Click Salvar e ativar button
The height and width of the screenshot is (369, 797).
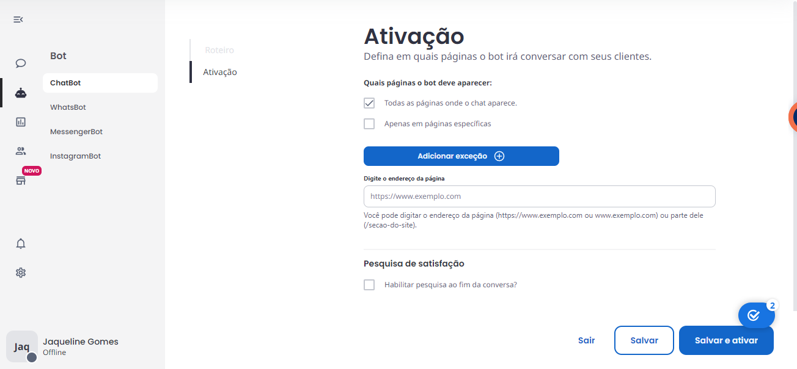click(x=726, y=340)
